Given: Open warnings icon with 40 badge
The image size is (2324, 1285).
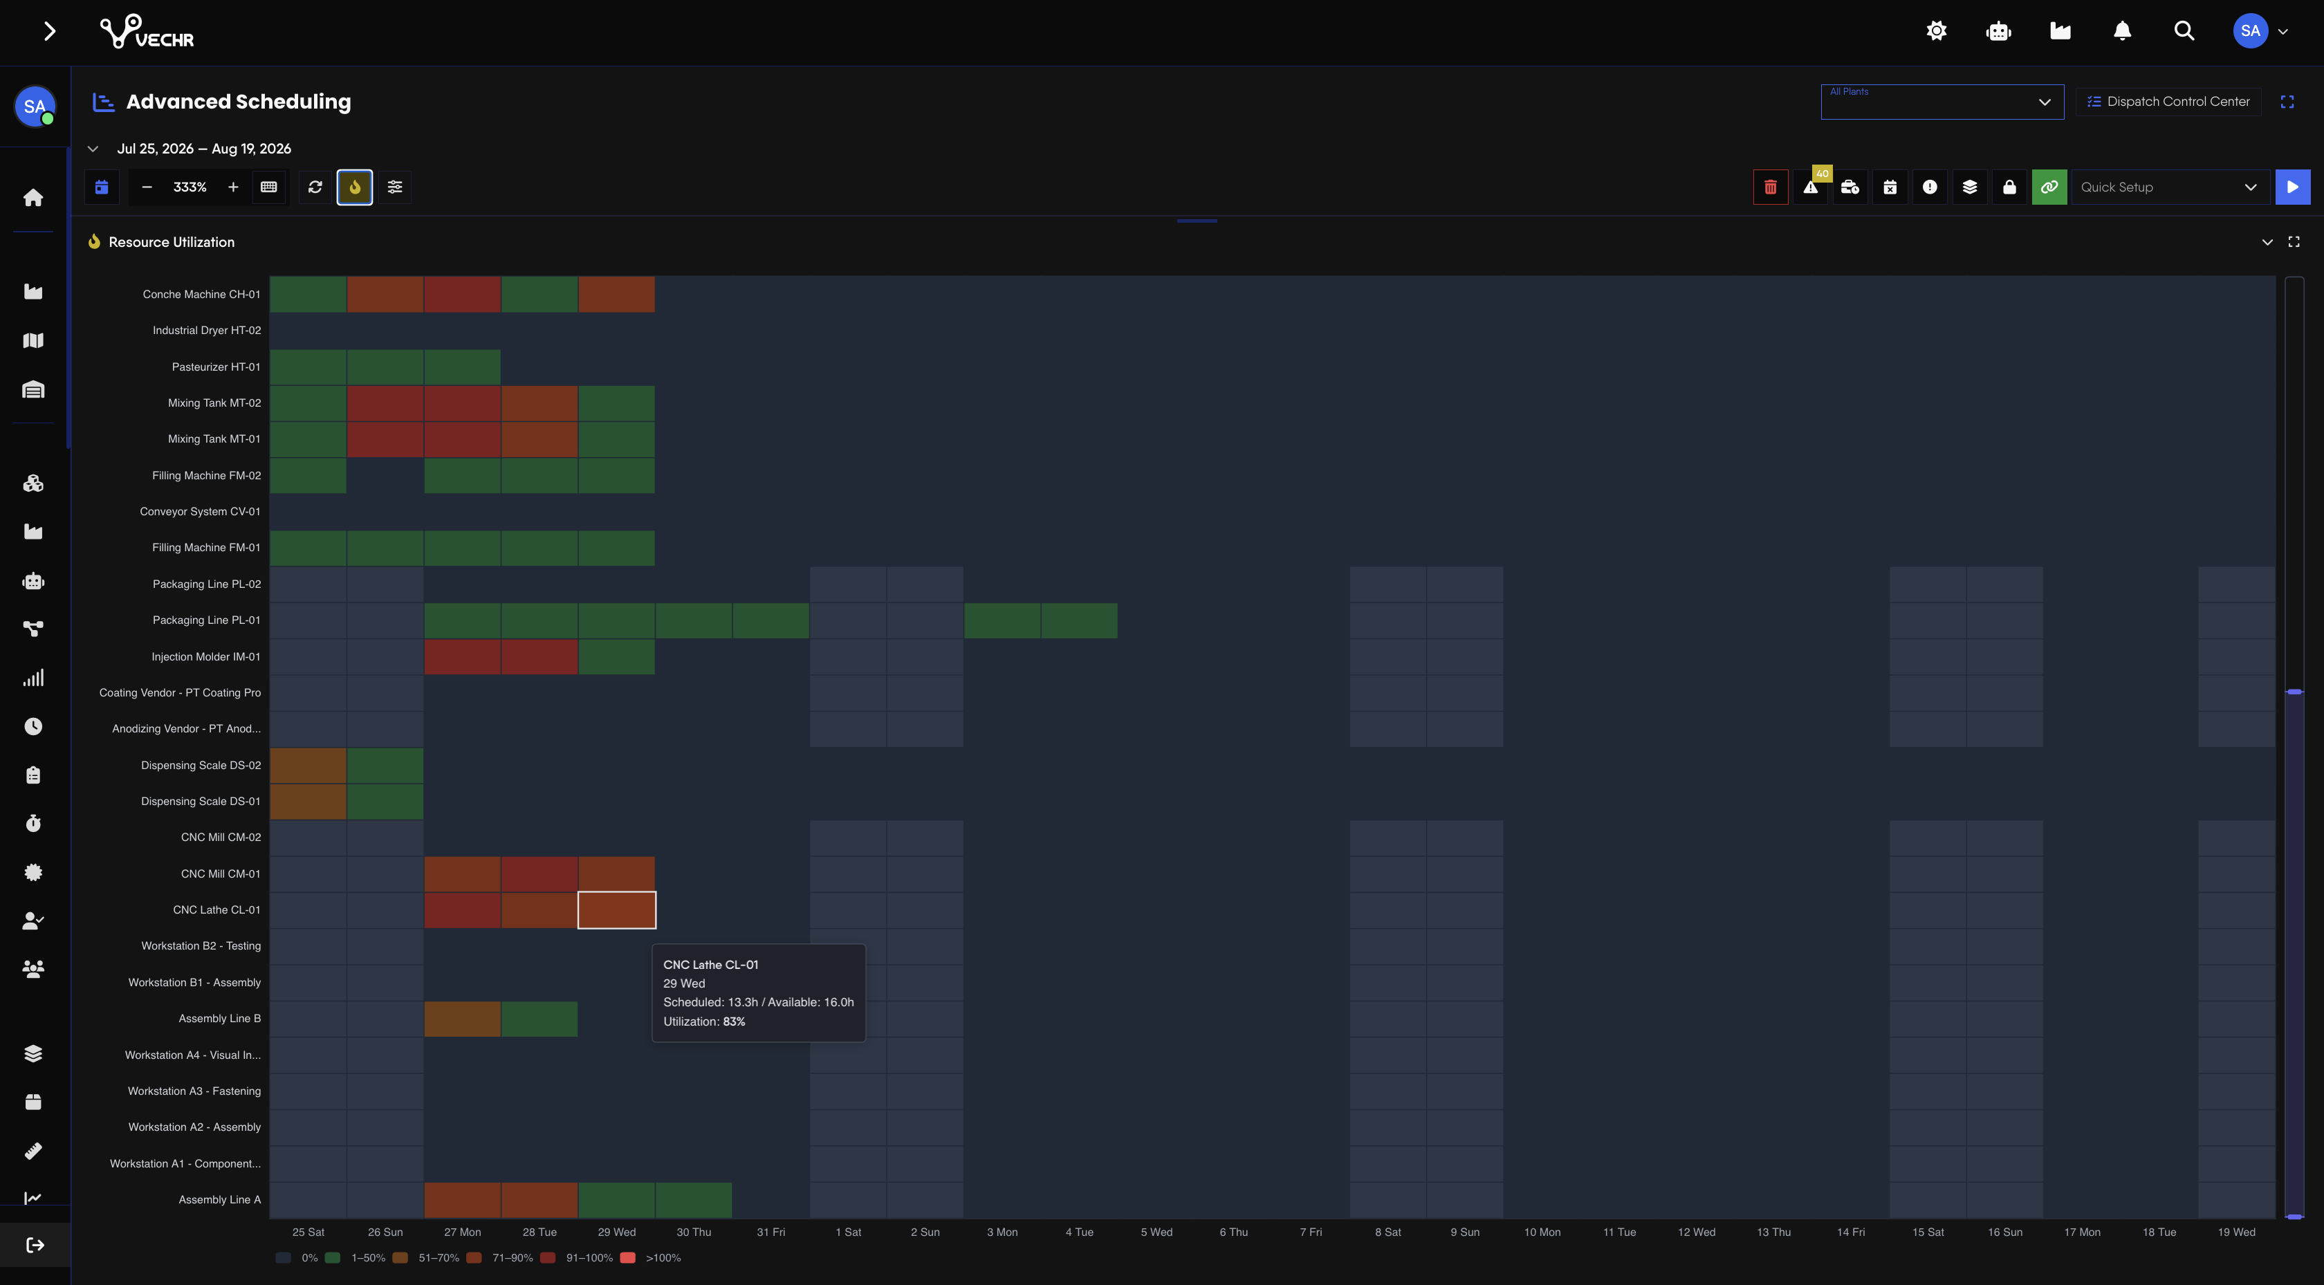Looking at the screenshot, I should (x=1811, y=187).
